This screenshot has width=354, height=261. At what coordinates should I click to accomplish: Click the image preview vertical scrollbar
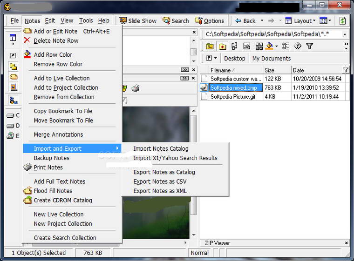pos(193,173)
